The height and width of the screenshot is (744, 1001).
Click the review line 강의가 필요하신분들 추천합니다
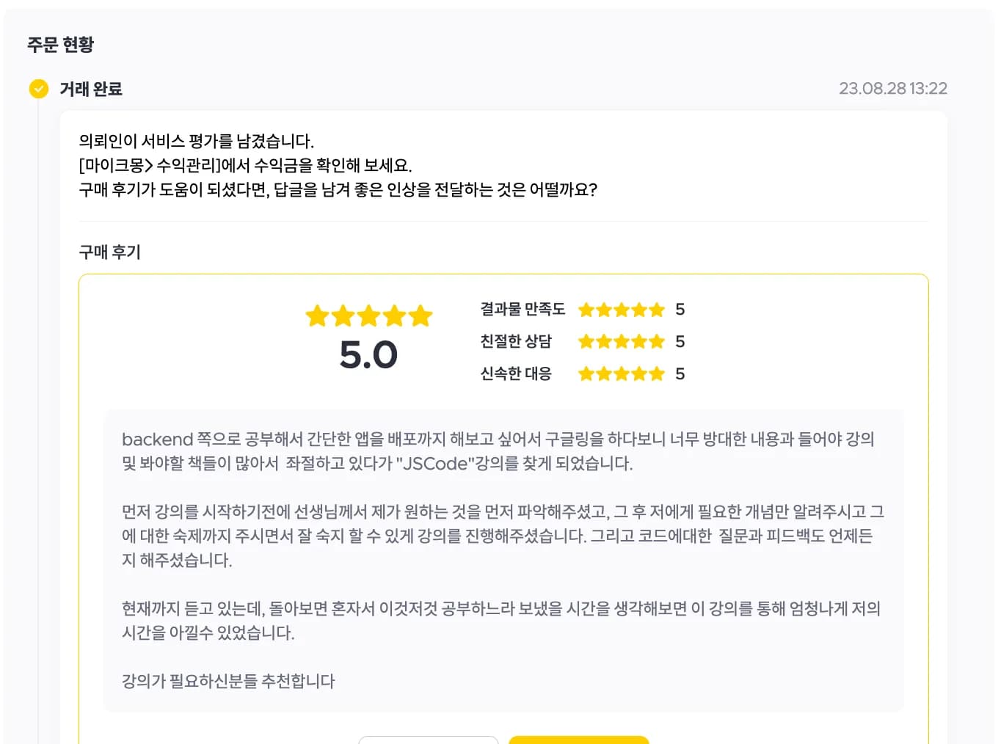point(228,681)
